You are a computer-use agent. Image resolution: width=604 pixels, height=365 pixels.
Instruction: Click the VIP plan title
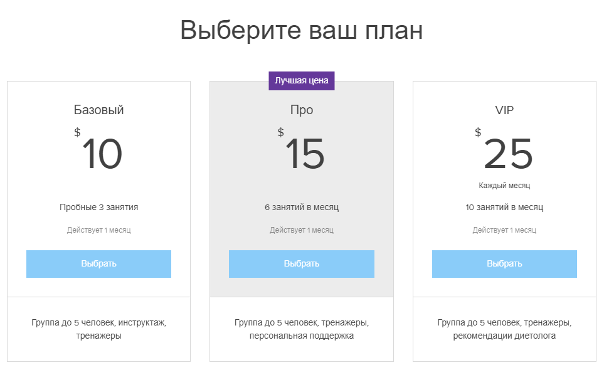pos(504,110)
